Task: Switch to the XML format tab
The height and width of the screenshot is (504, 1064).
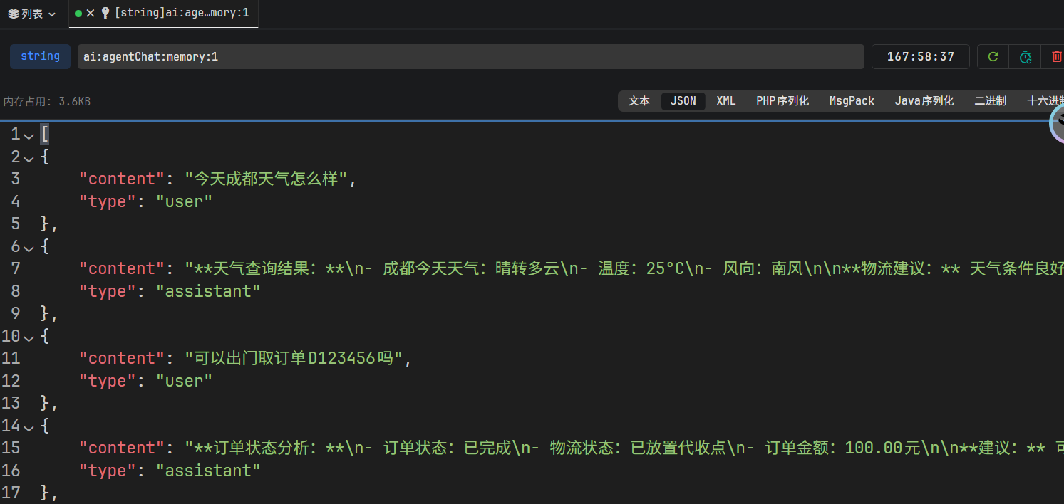Action: tap(725, 100)
